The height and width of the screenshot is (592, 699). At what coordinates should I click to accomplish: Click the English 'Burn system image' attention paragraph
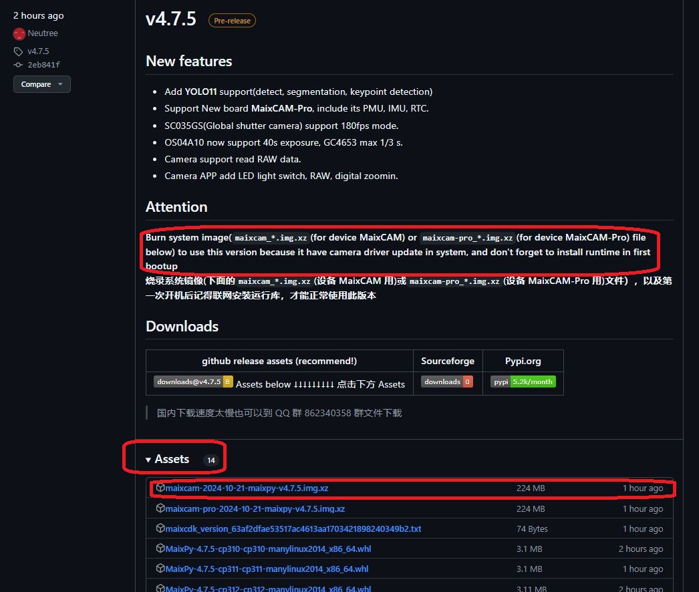point(398,252)
